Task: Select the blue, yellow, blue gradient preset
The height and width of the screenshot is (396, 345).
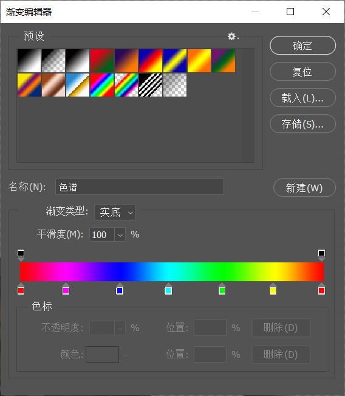Action: [x=174, y=61]
